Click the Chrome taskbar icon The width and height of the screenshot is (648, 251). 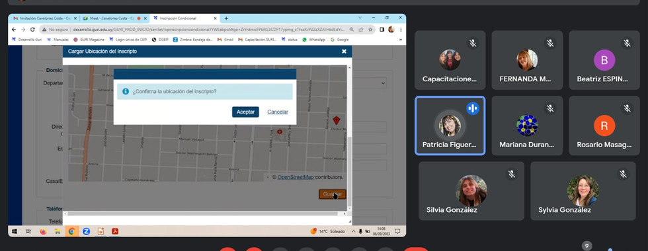71,231
